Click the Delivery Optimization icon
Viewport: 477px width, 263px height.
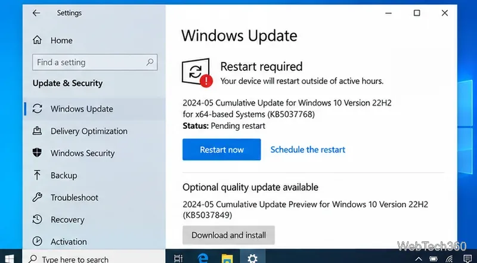(x=37, y=131)
